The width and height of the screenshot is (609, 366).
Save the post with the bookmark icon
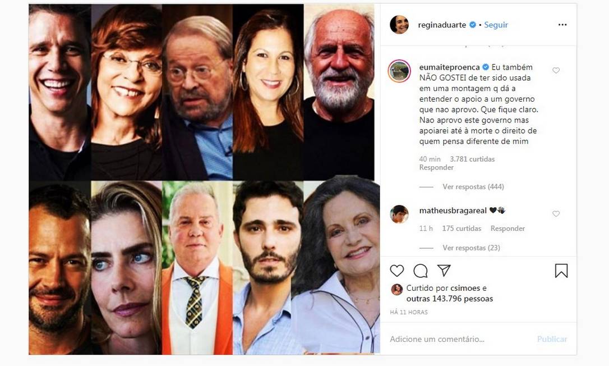click(561, 271)
